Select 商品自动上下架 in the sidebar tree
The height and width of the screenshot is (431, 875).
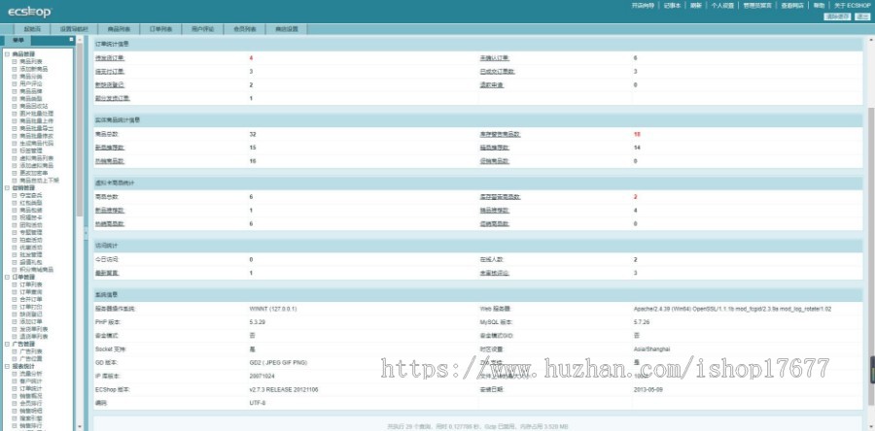pos(39,181)
